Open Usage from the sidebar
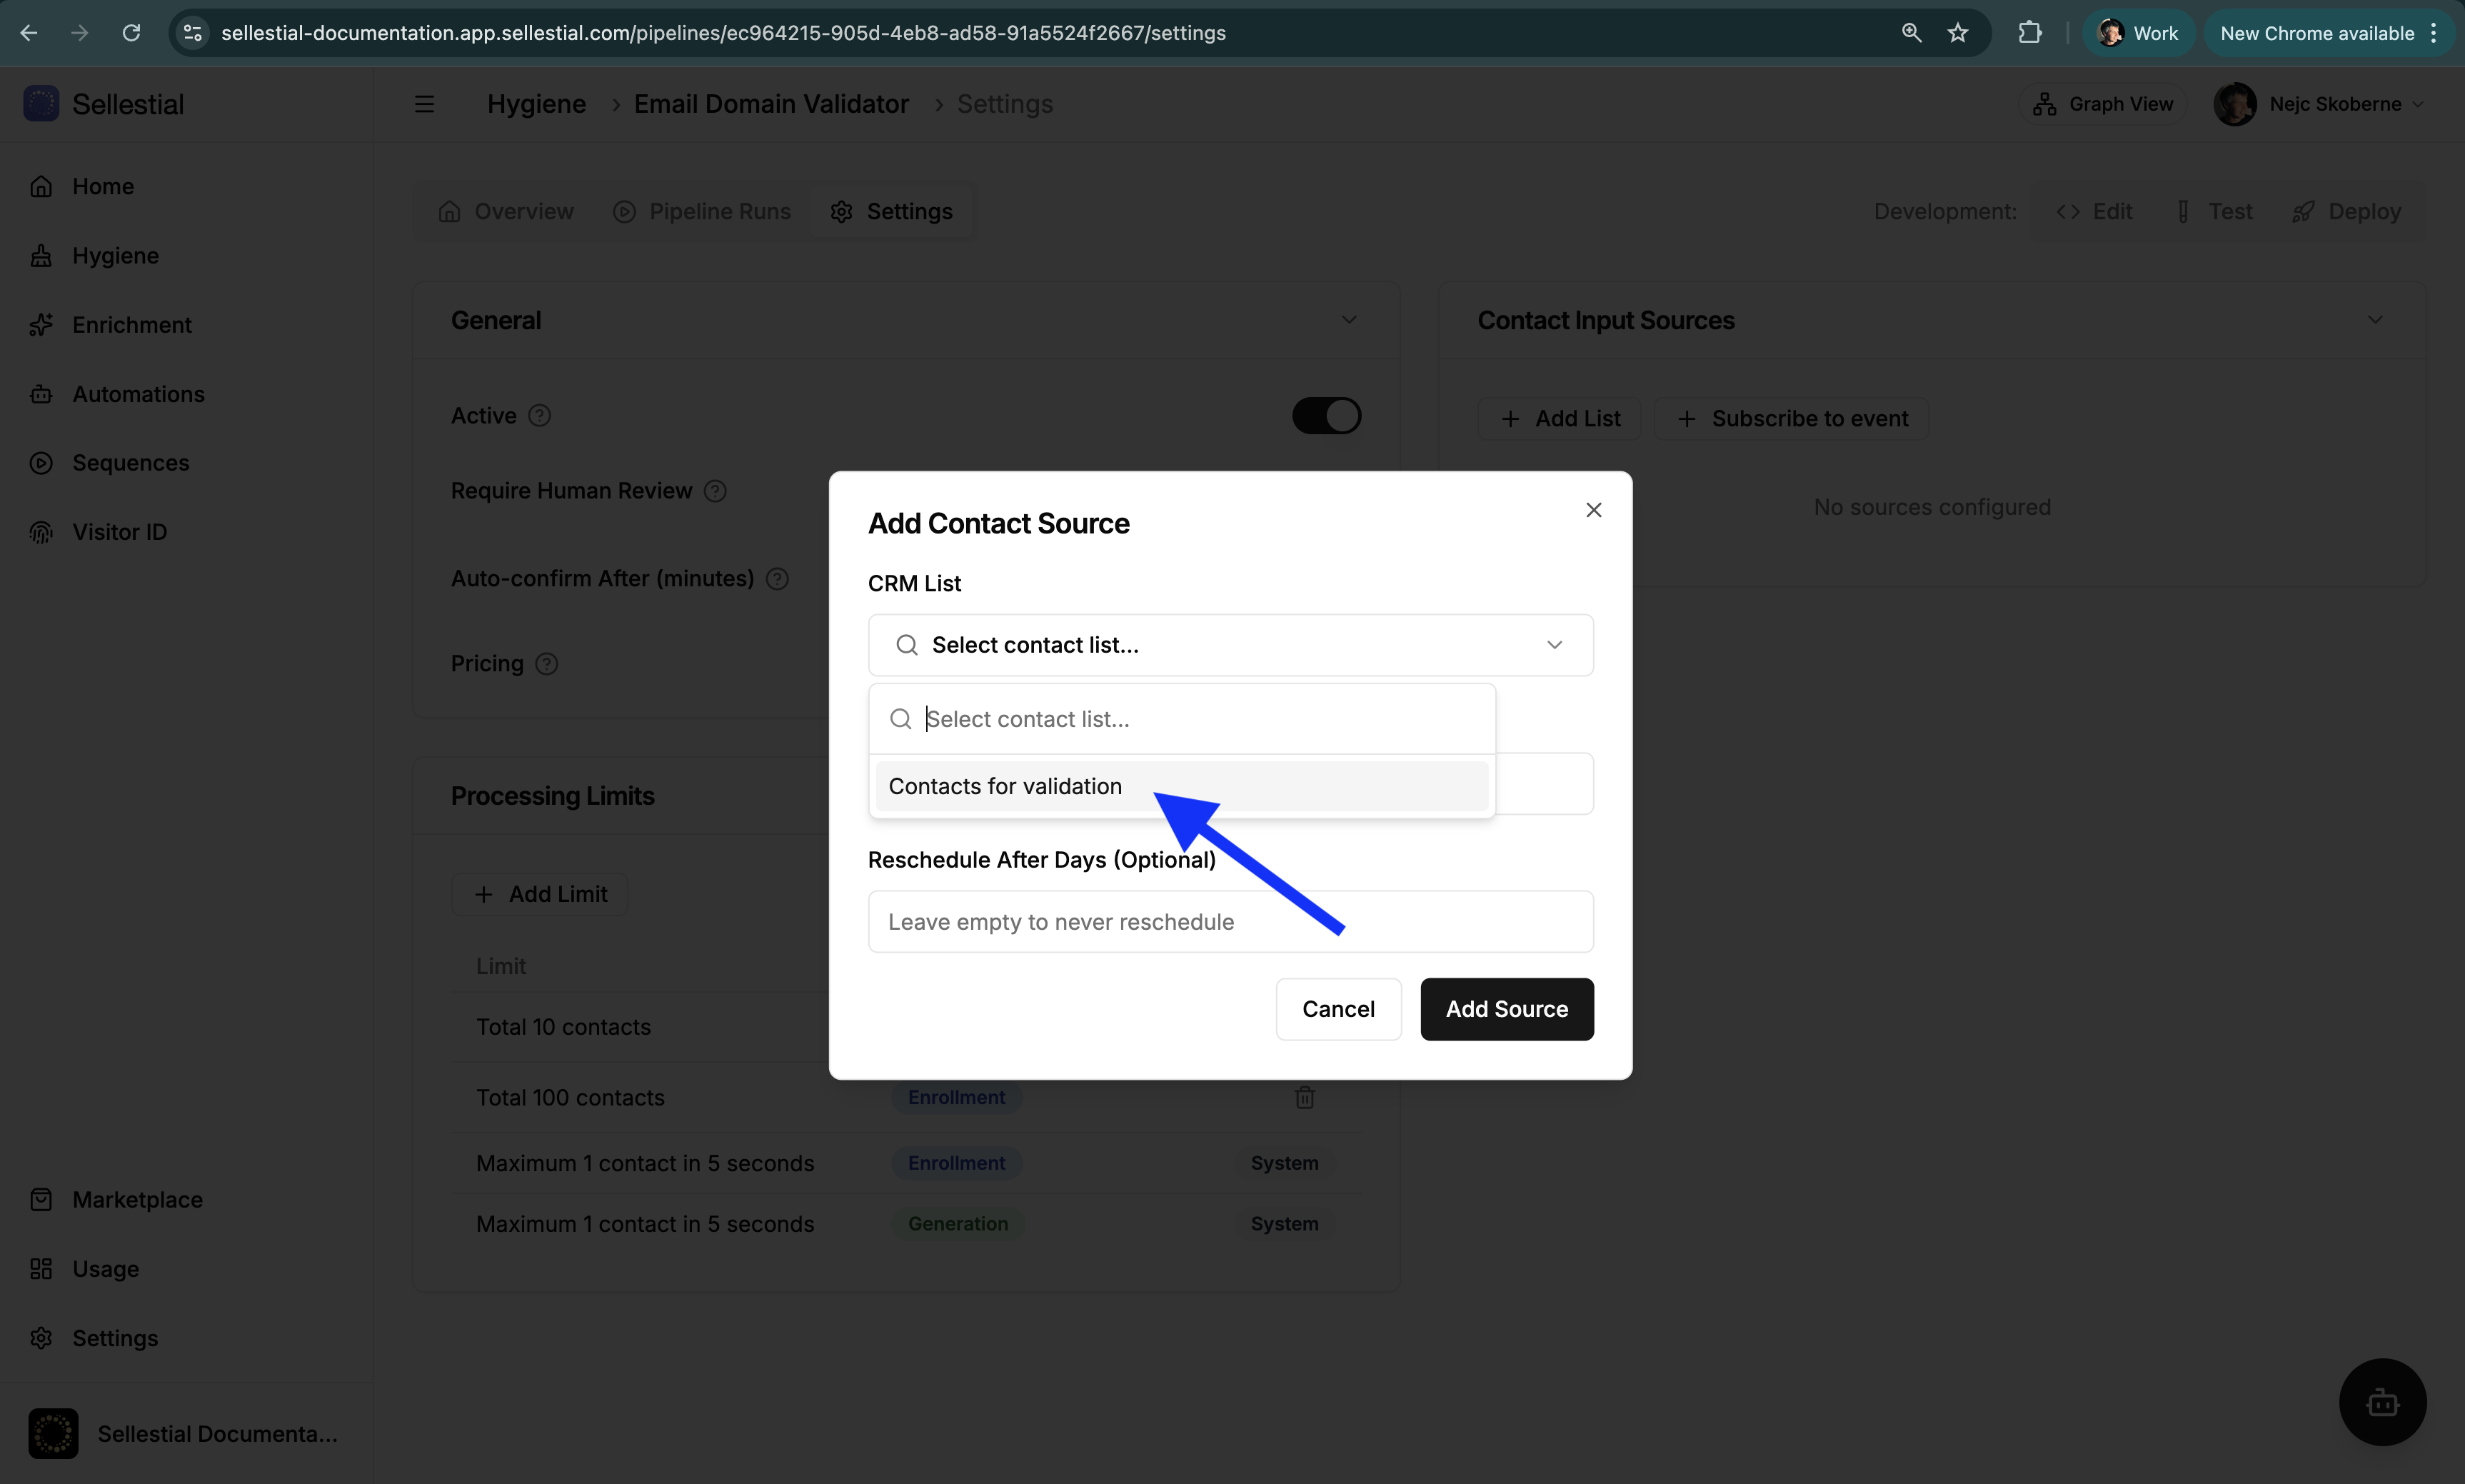This screenshot has width=2465, height=1484. (105, 1268)
